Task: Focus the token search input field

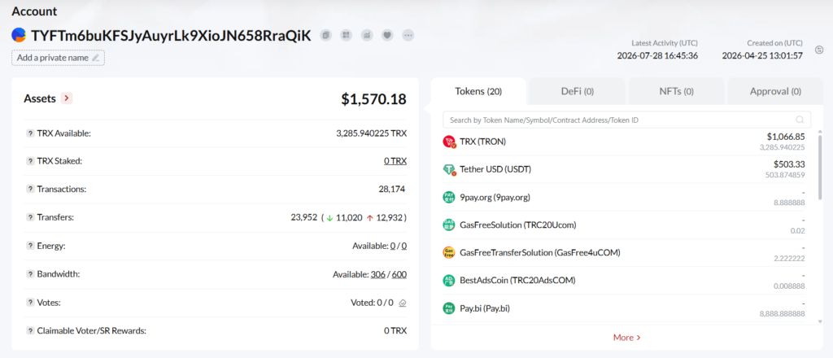Action: (x=627, y=120)
